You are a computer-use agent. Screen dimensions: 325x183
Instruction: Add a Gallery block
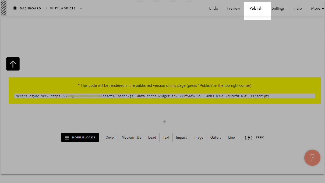point(216,138)
